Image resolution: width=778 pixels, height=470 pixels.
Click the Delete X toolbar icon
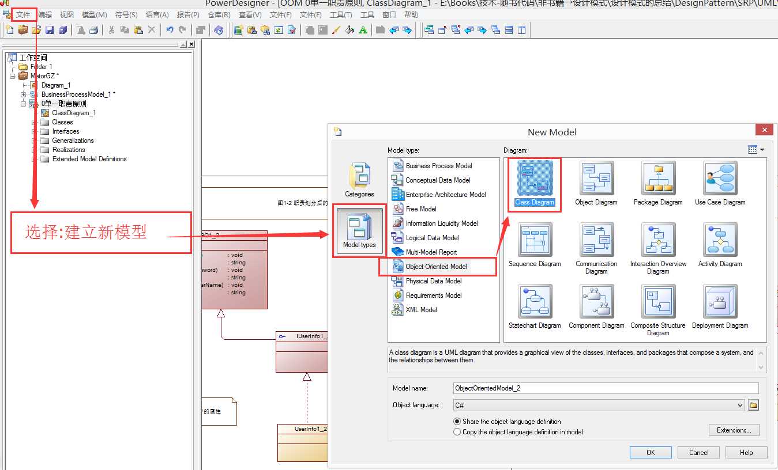pyautogui.click(x=151, y=30)
